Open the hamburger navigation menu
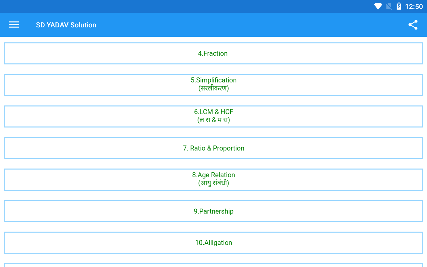The height and width of the screenshot is (267, 427). [14, 25]
